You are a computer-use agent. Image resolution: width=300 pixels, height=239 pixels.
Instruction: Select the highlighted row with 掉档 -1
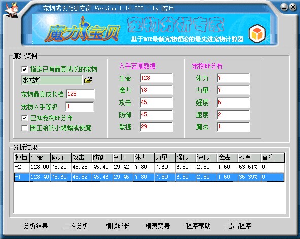point(149,177)
